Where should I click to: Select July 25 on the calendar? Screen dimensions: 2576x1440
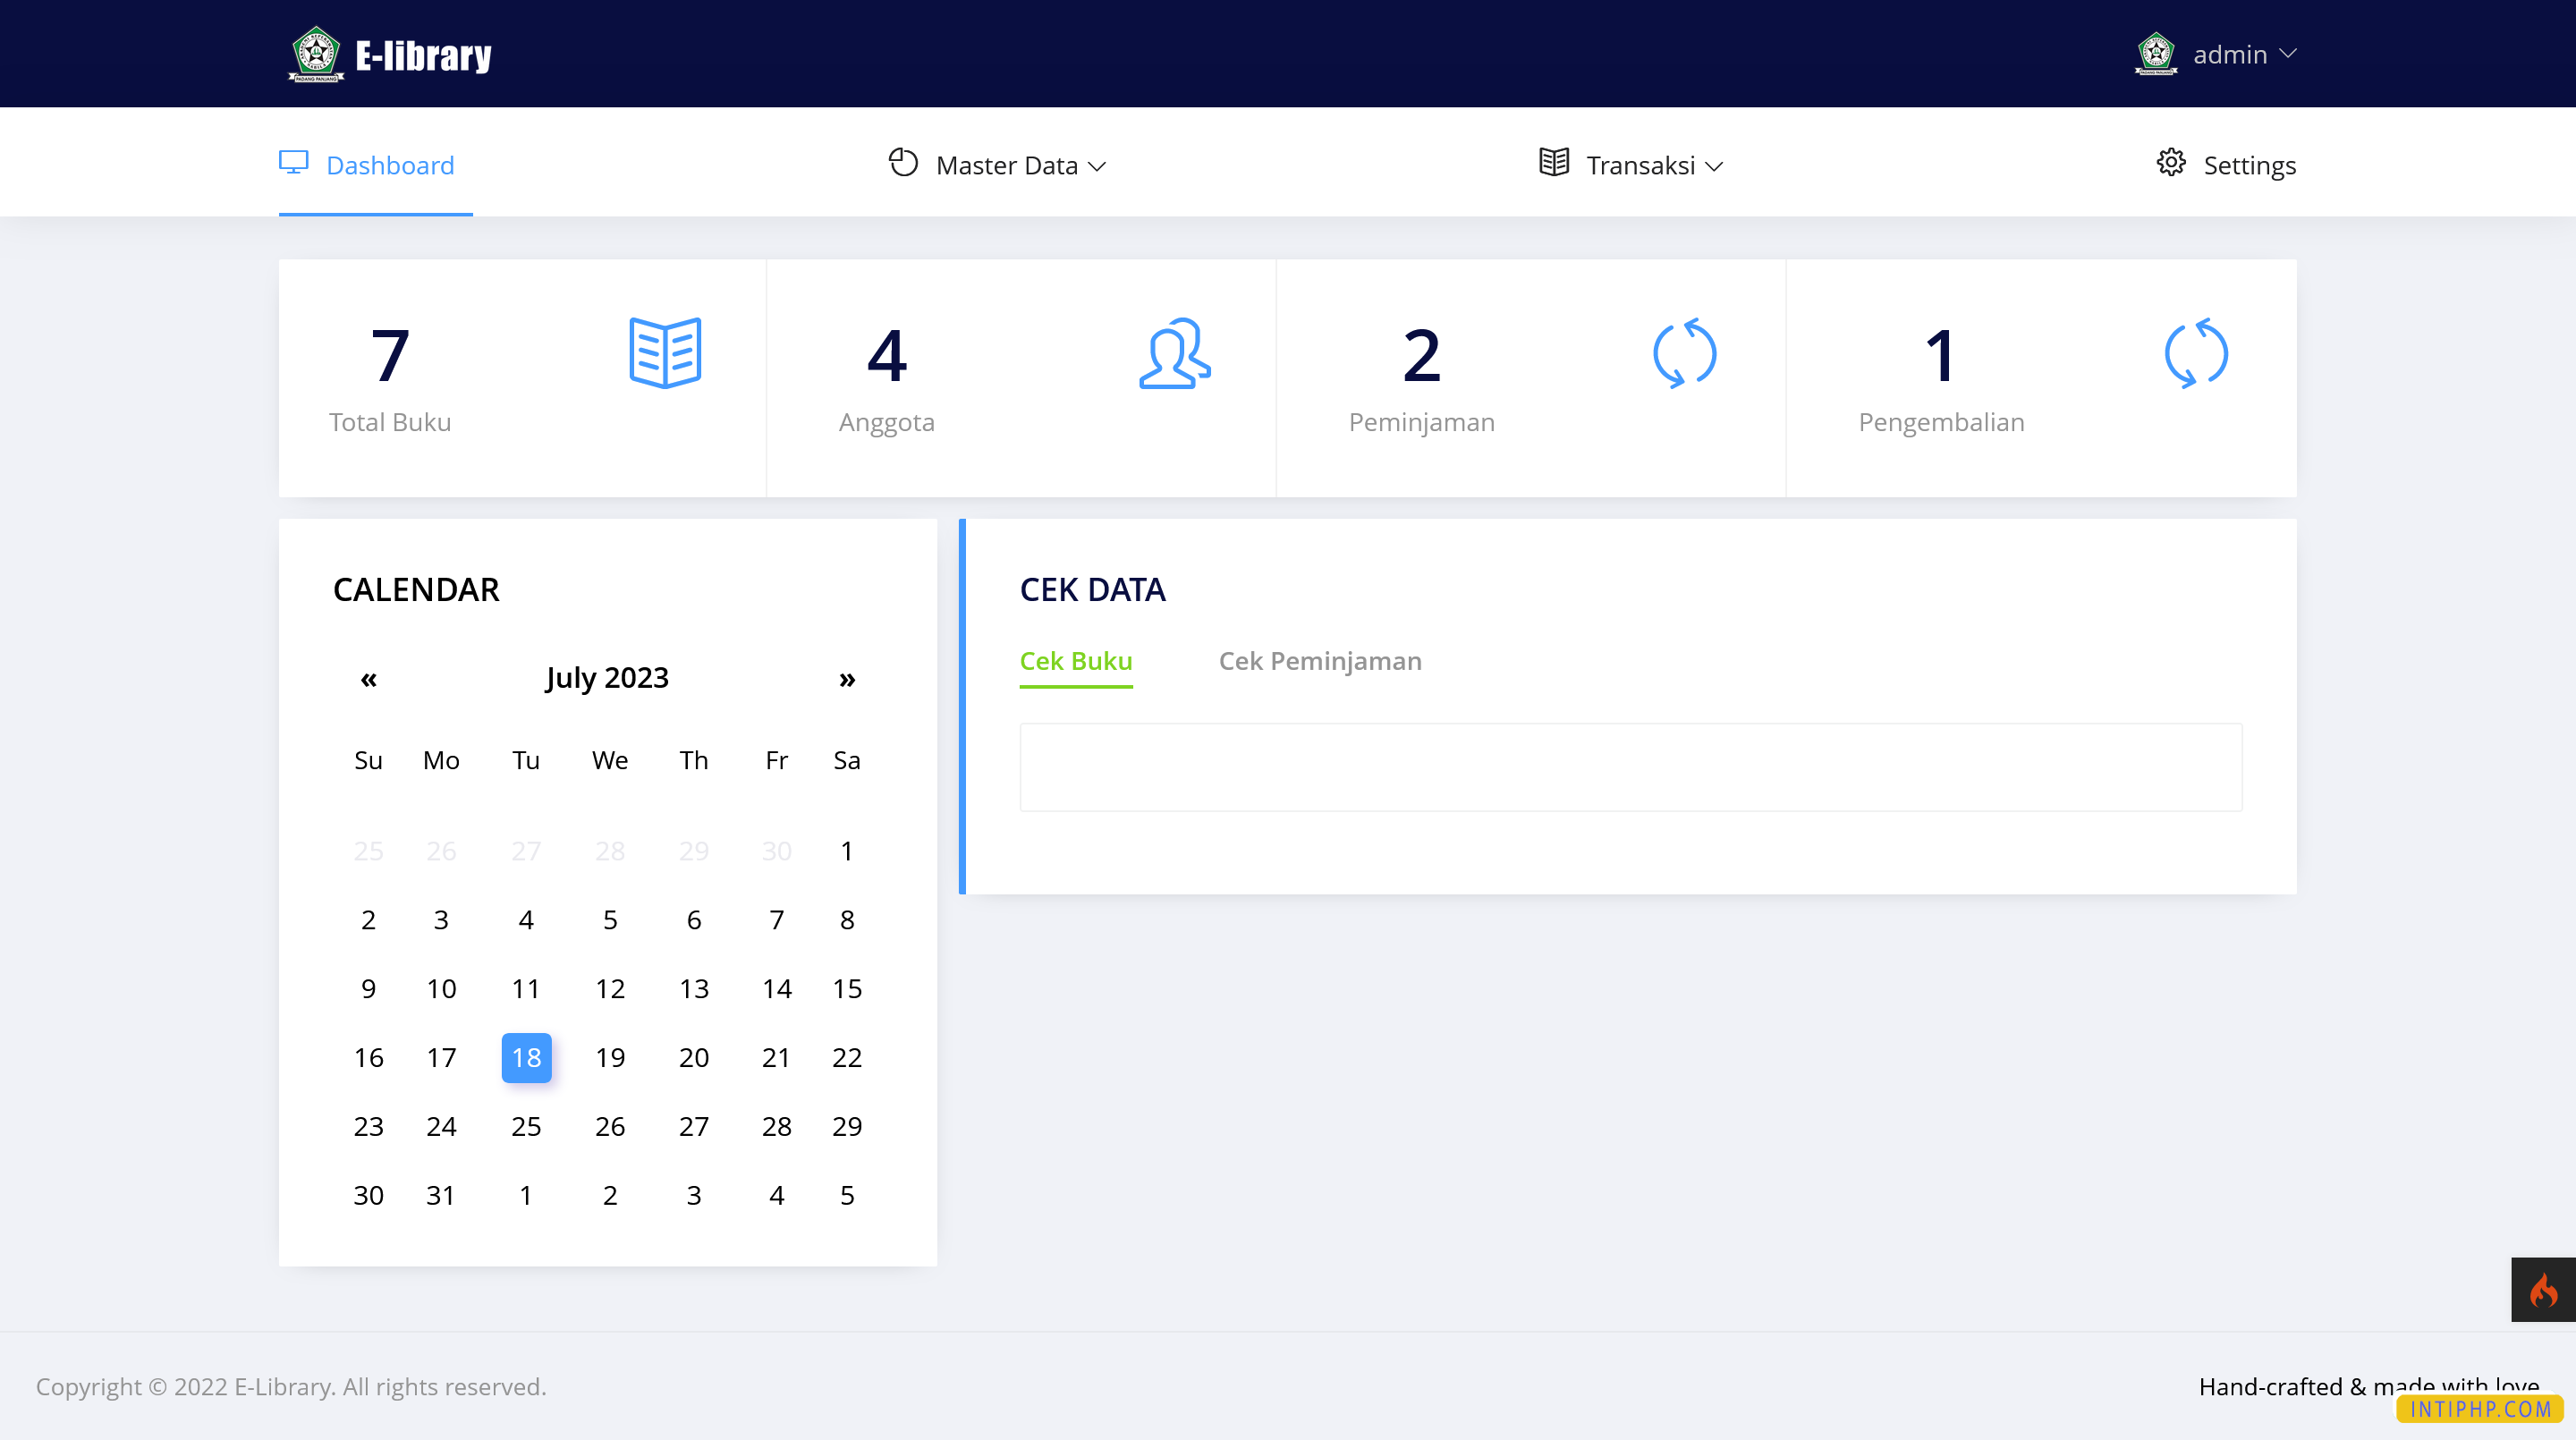tap(526, 1126)
